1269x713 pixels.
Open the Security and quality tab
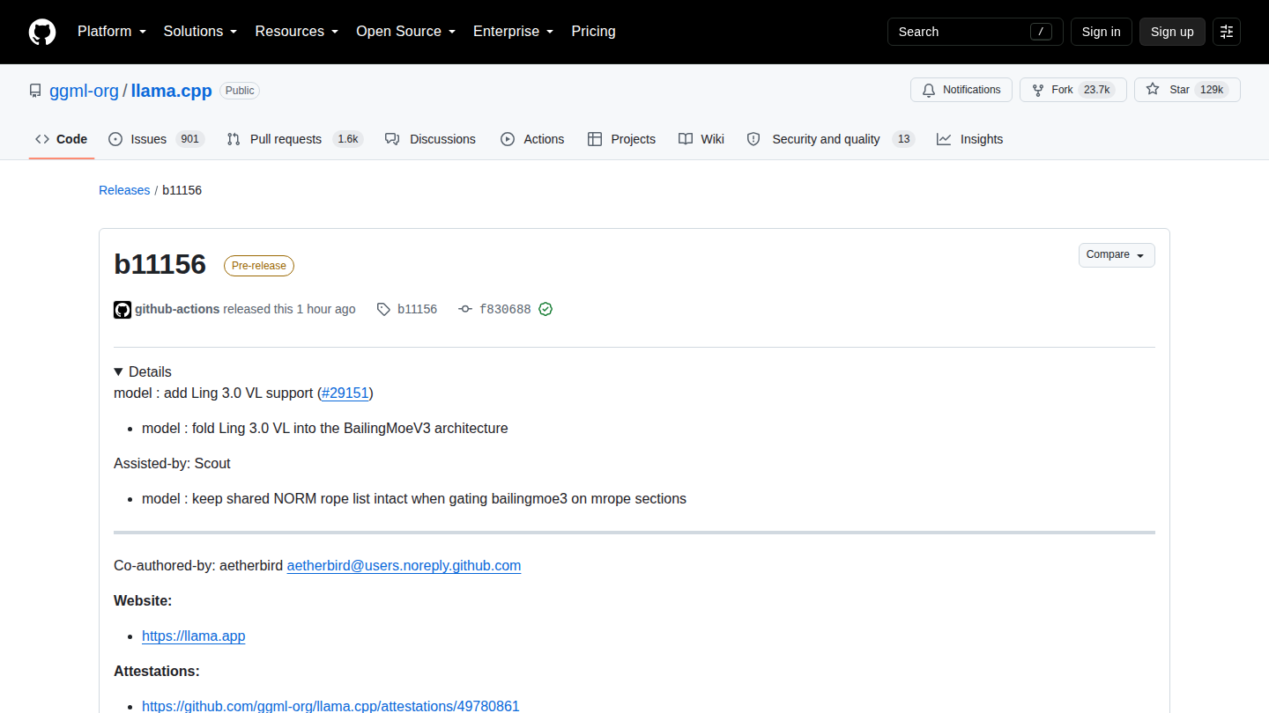pos(830,139)
